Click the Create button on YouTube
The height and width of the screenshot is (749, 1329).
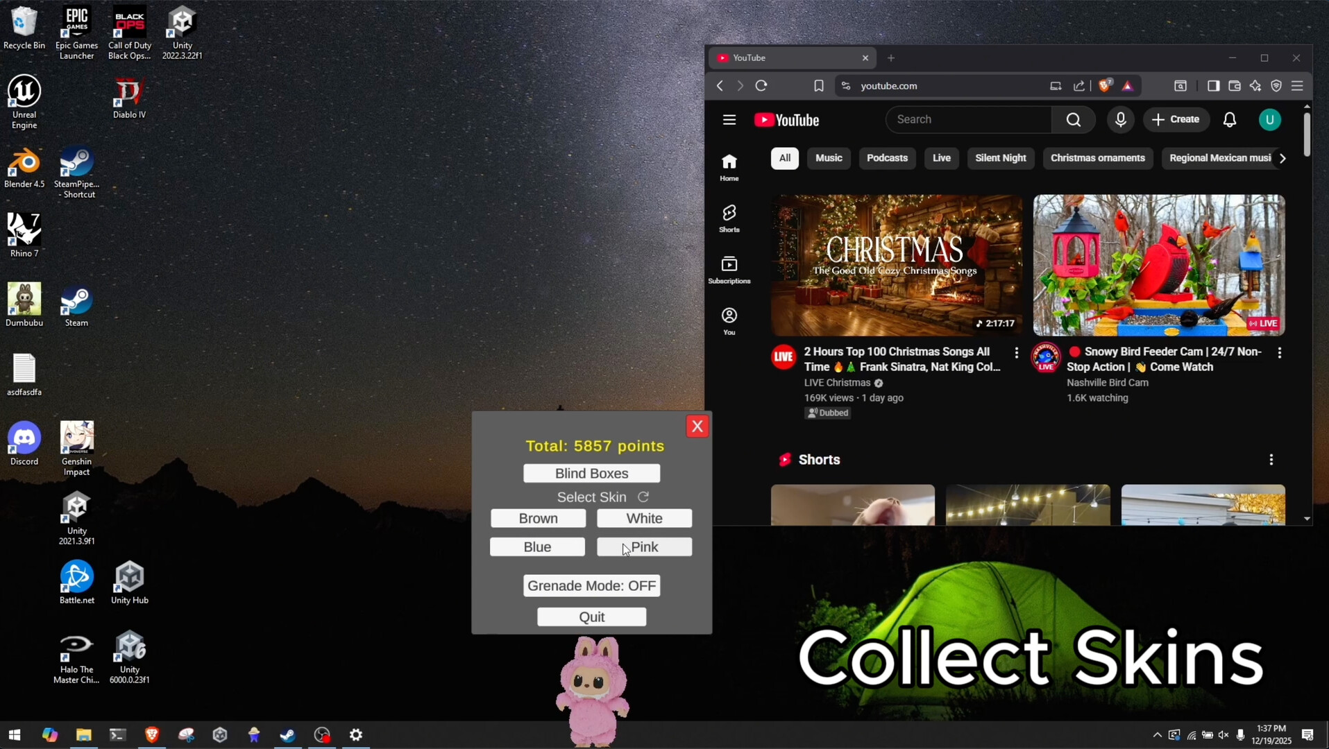tap(1176, 119)
